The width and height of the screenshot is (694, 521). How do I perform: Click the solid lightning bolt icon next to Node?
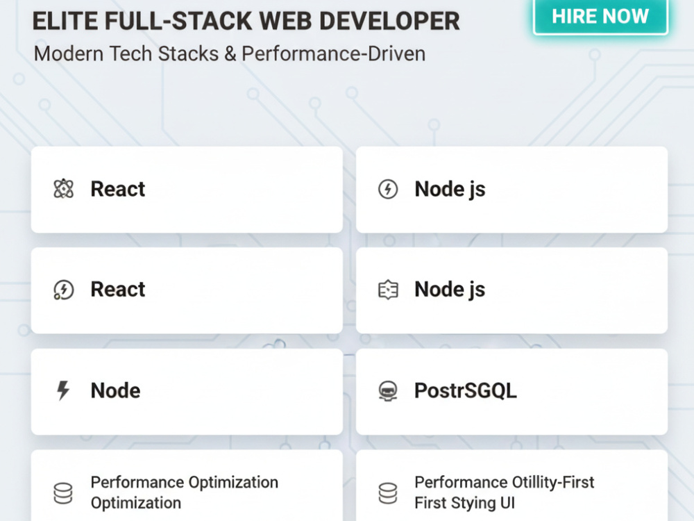[x=63, y=390]
